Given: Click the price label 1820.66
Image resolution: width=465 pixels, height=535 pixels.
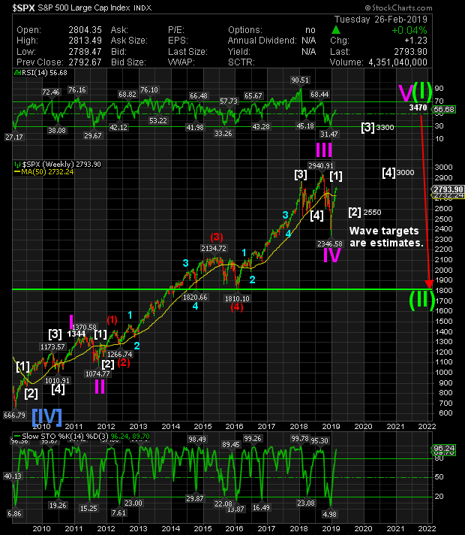Looking at the screenshot, I should click(195, 298).
